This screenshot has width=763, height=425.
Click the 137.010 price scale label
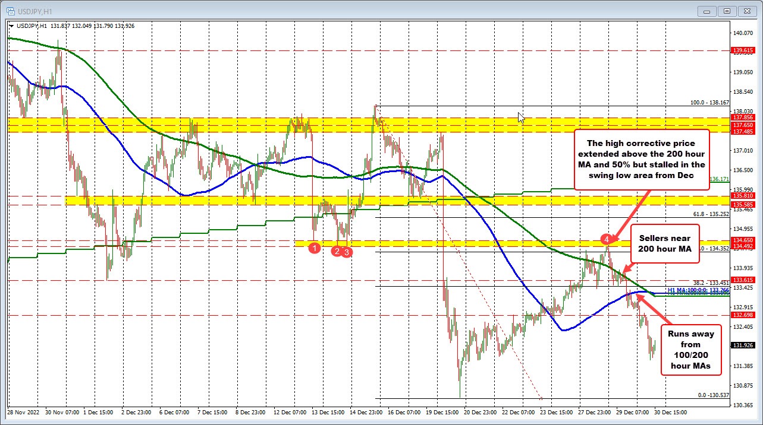[742, 151]
